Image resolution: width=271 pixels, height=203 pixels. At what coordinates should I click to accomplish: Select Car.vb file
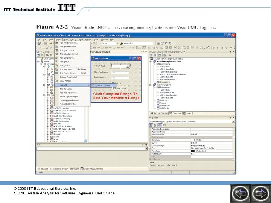(163, 103)
